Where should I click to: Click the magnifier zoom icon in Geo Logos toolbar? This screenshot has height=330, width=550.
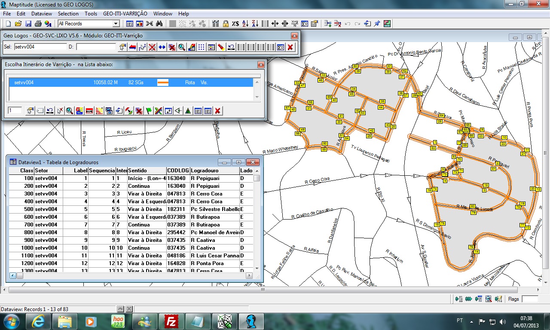point(182,47)
